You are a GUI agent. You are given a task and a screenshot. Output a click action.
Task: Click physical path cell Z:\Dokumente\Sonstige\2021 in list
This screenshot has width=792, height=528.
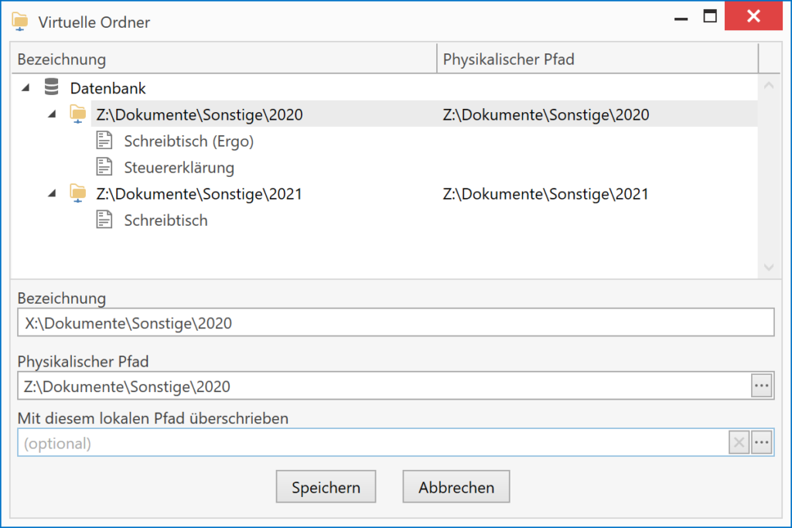[545, 194]
